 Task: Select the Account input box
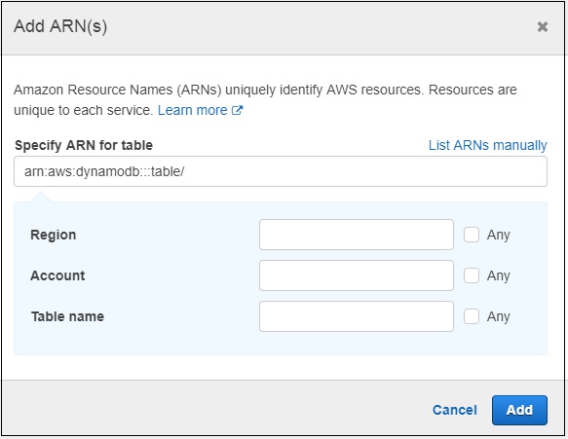(357, 275)
